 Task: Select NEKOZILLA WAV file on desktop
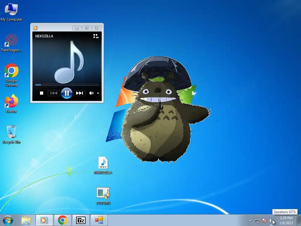[x=103, y=165]
